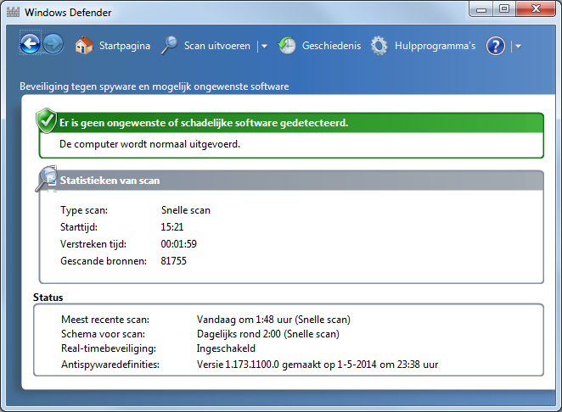Open Hulpprogramma's tools page
Image resolution: width=562 pixels, height=412 pixels.
coord(435,46)
